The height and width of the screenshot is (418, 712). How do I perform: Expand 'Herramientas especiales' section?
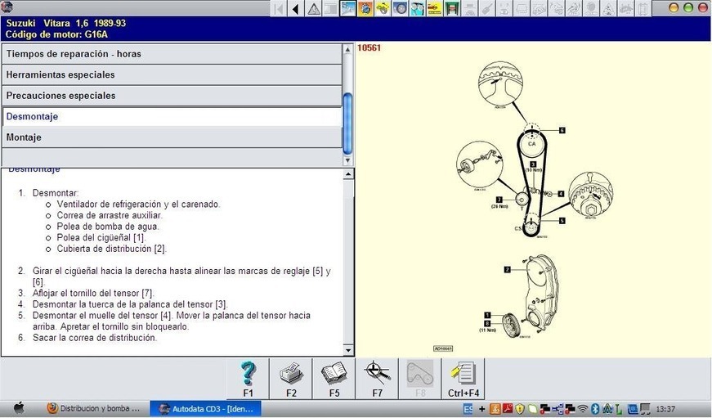172,75
